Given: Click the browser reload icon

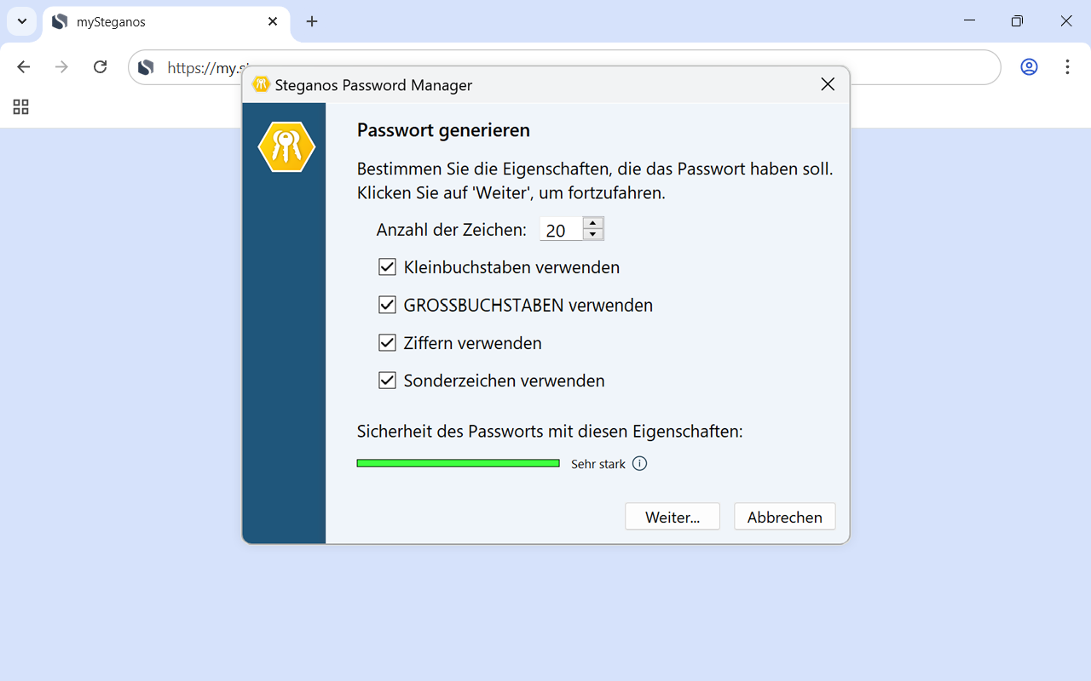Looking at the screenshot, I should point(100,67).
